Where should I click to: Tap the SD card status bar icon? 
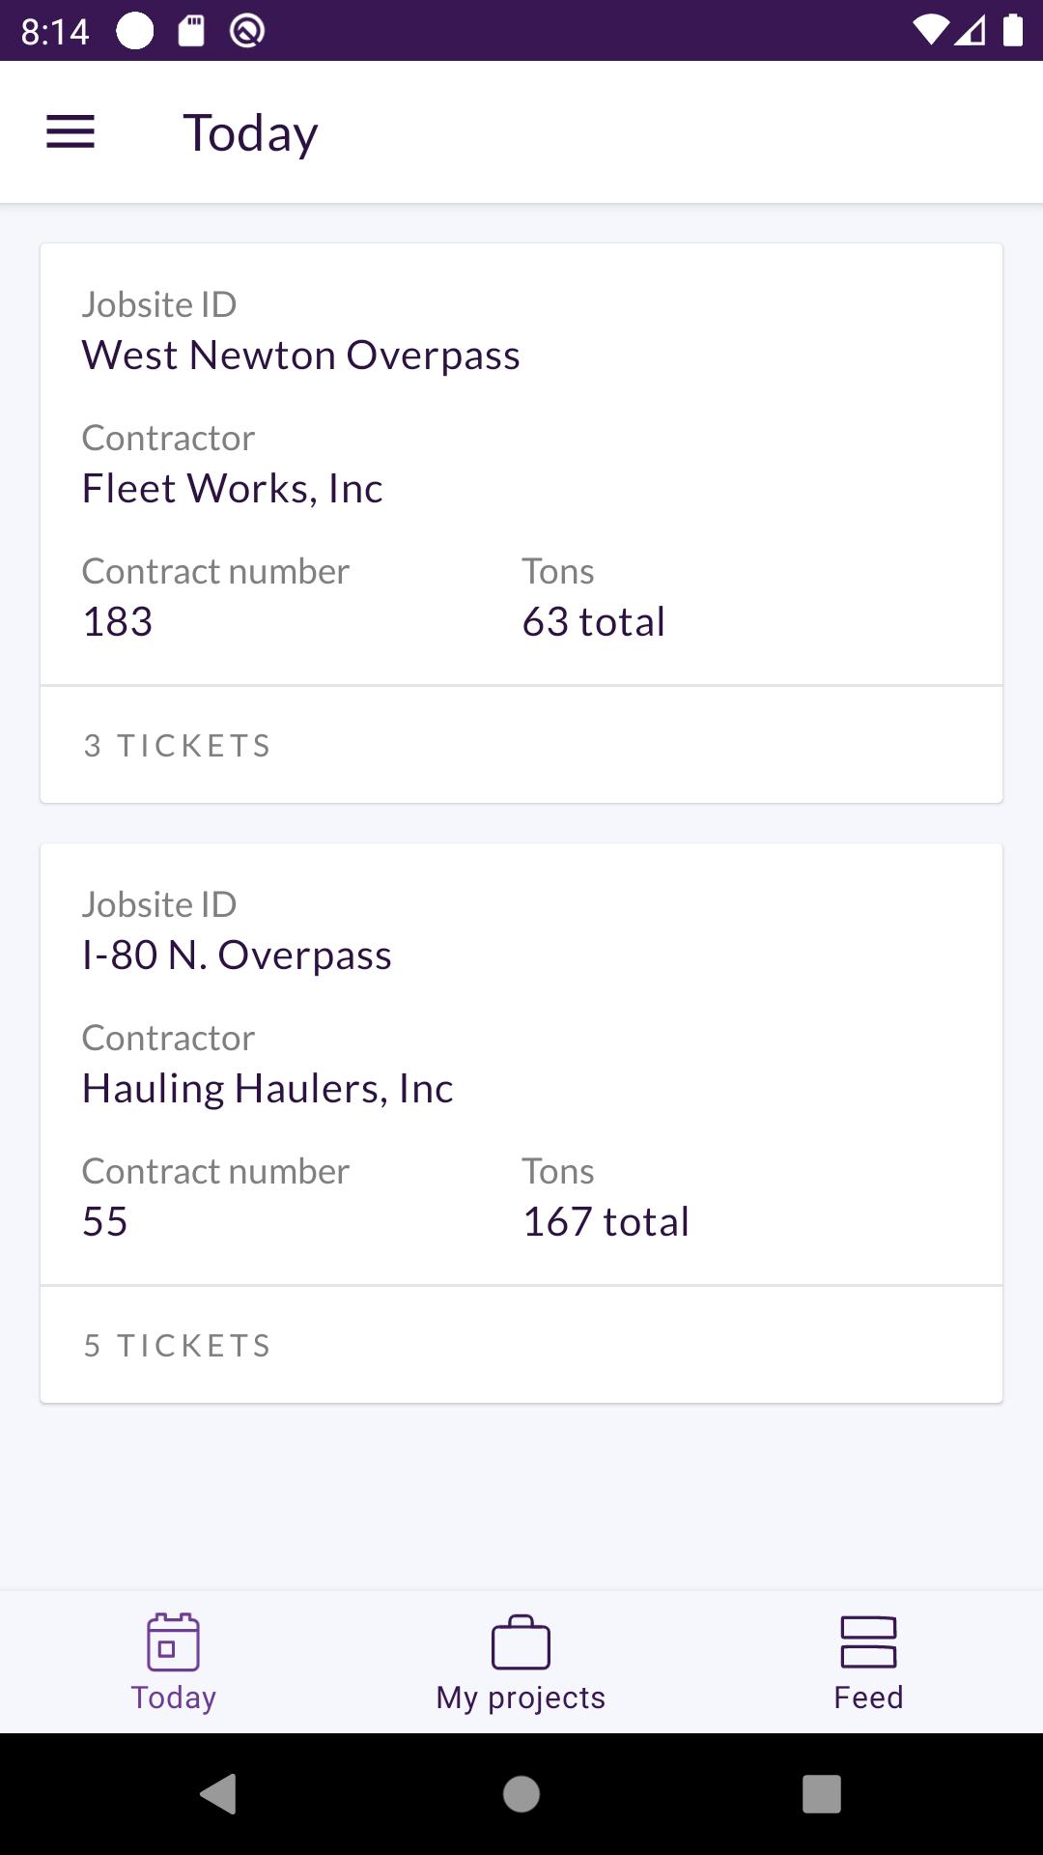click(x=191, y=31)
